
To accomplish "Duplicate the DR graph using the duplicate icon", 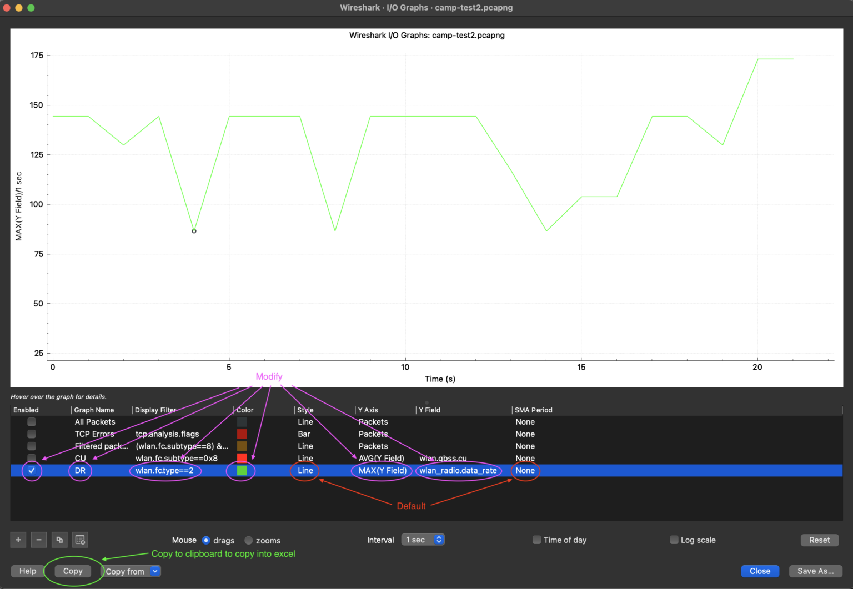I will pos(59,540).
